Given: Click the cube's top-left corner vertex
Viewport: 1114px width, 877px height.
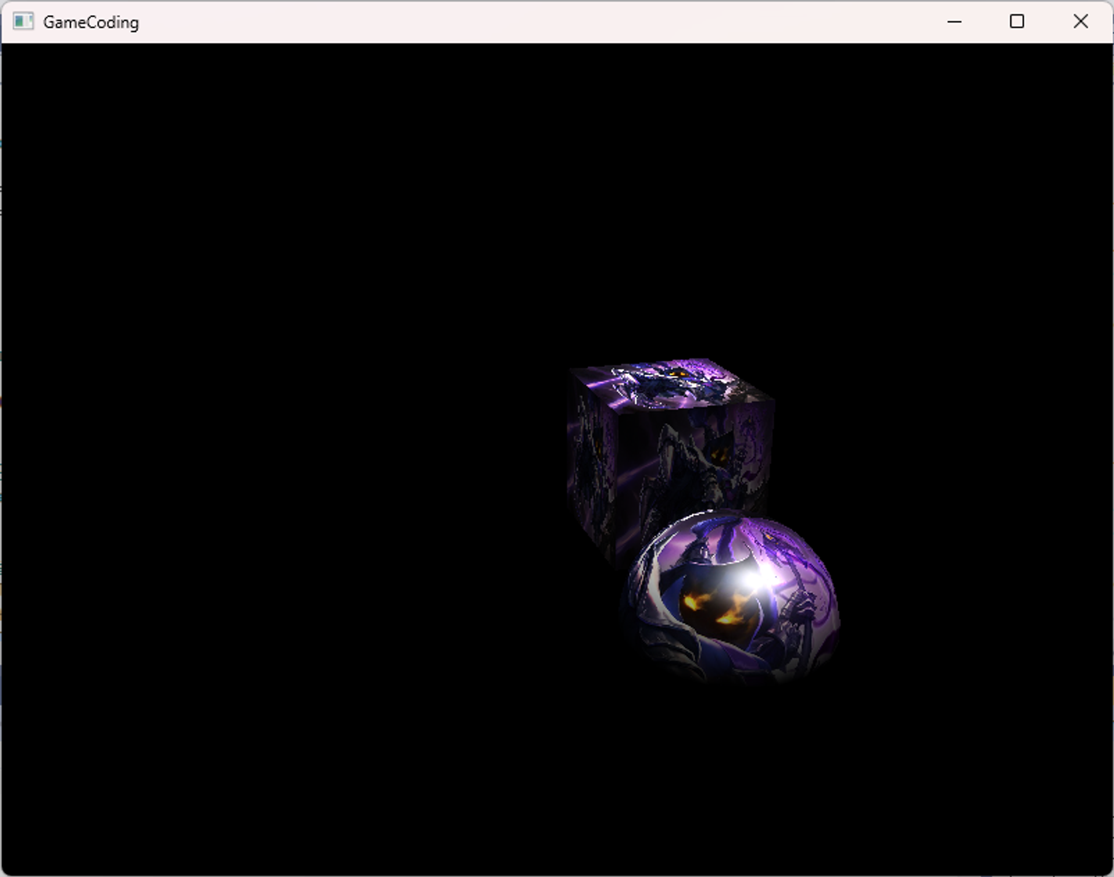Looking at the screenshot, I should pyautogui.click(x=570, y=369).
